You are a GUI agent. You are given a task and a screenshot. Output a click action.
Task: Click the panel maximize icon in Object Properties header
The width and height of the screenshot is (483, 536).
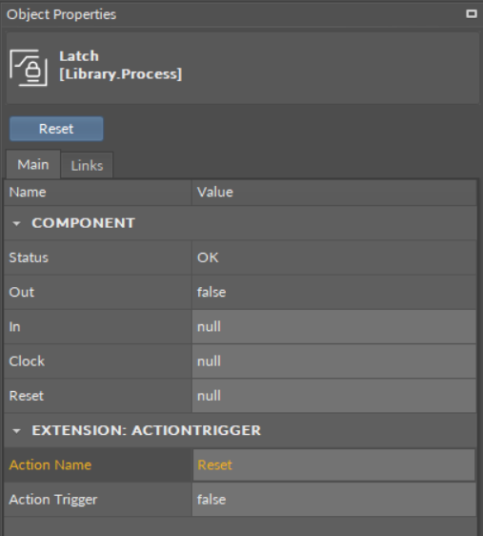[x=472, y=13]
